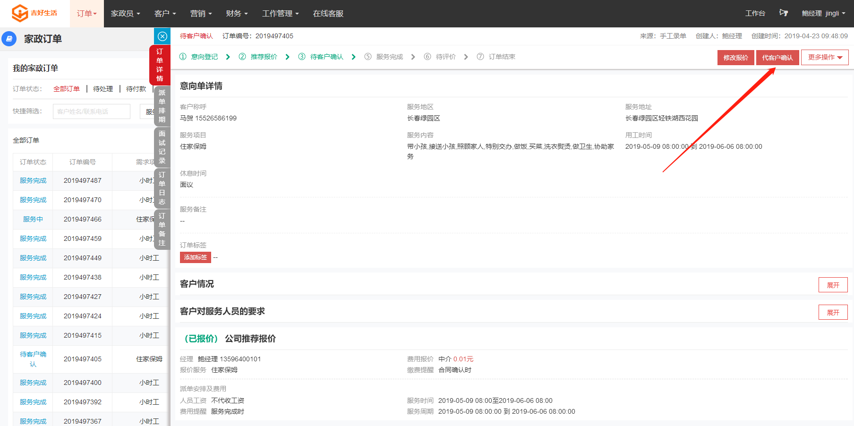Click step 5 circle 服务完成

[x=368, y=57]
